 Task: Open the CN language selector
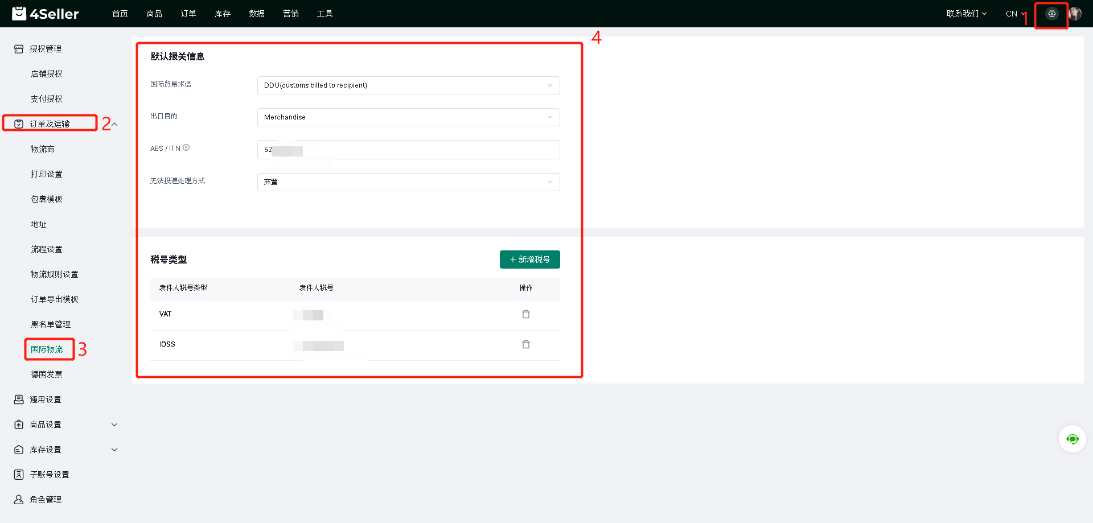(1016, 14)
